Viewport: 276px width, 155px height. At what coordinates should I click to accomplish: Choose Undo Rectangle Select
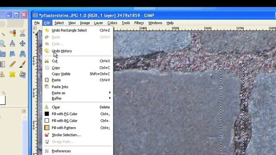78,30
